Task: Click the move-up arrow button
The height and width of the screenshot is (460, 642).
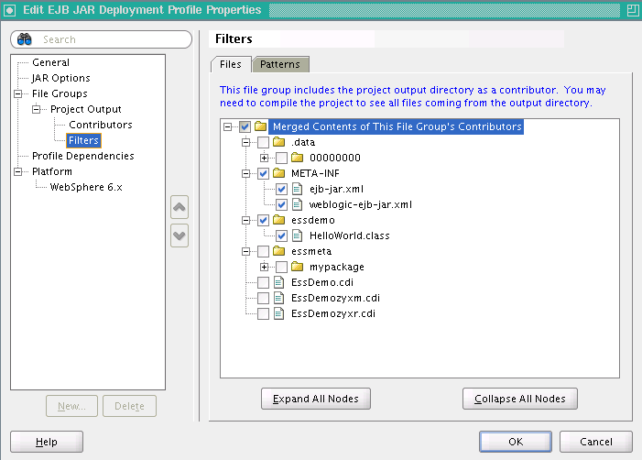Action: 180,207
